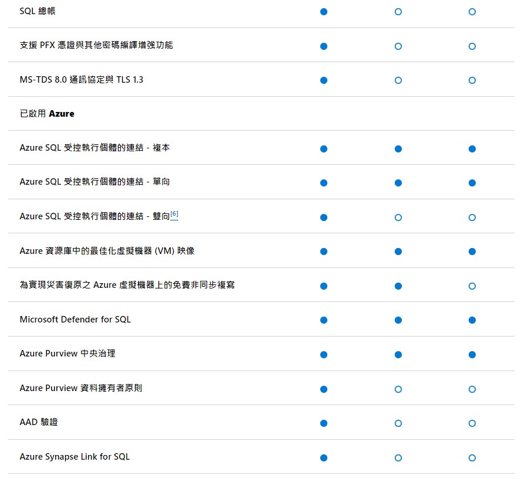Image resolution: width=525 pixels, height=479 pixels.
Task: Select the third hollow circle for Azure Synapse Link for SQL
Action: [472, 457]
